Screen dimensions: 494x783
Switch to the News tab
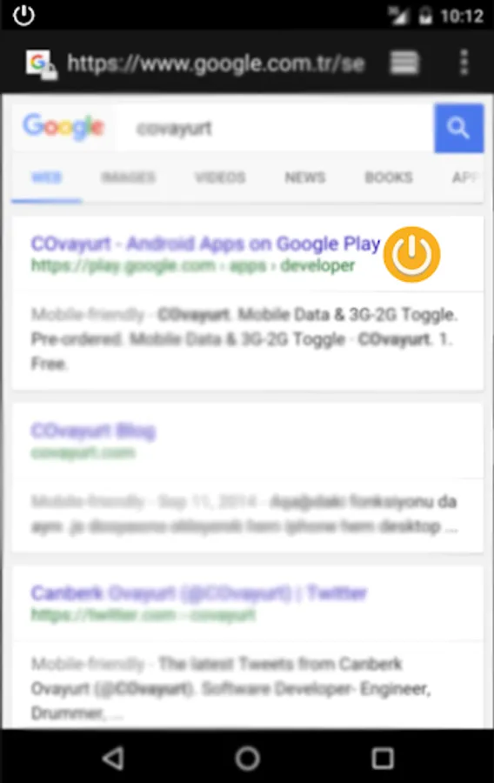pos(305,177)
